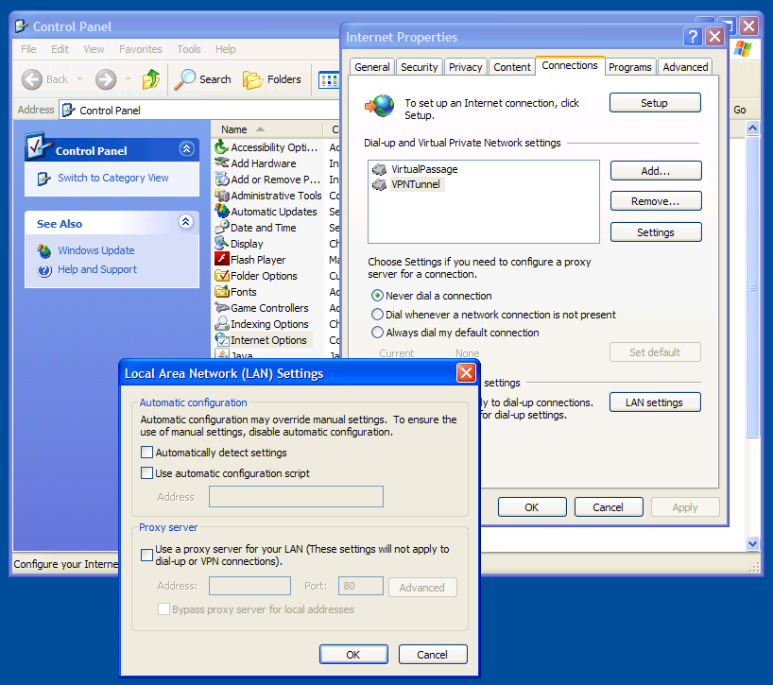Open the File menu in Control Panel
This screenshot has height=685, width=773.
(28, 49)
